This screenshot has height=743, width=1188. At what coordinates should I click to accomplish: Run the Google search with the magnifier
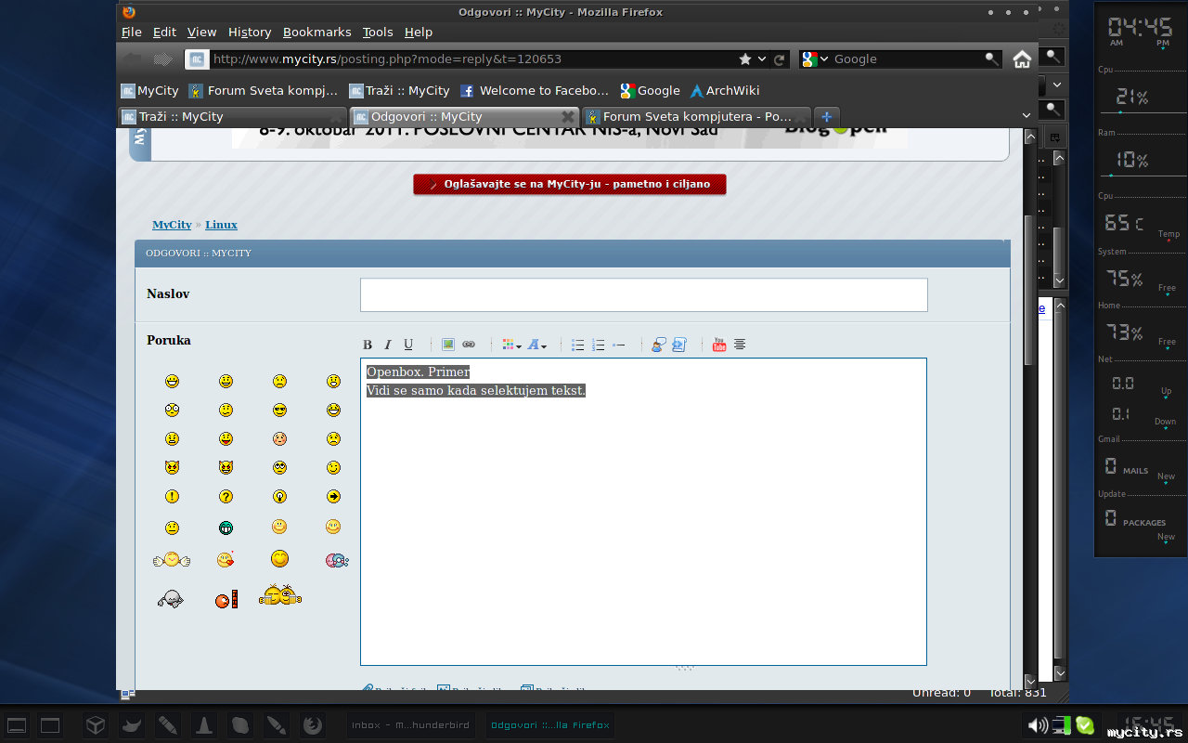pos(992,59)
